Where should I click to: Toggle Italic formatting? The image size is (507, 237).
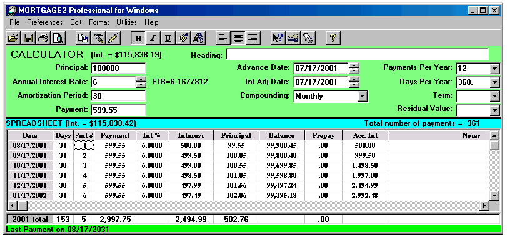click(153, 39)
